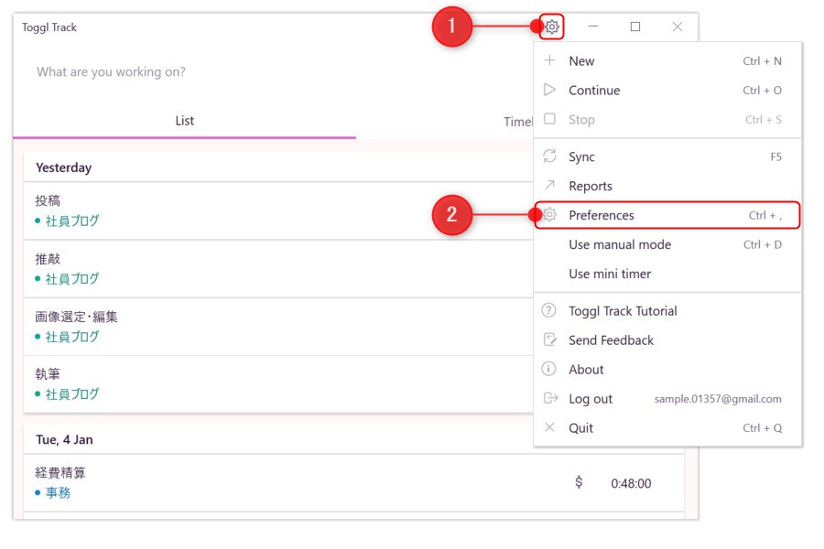Screen dimensions: 824x549
Task: Click the gear icon beside Preferences
Action: pyautogui.click(x=549, y=214)
